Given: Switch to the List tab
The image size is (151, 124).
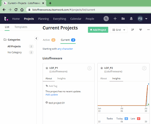Looking at the screenshot, I should click(7, 27).
